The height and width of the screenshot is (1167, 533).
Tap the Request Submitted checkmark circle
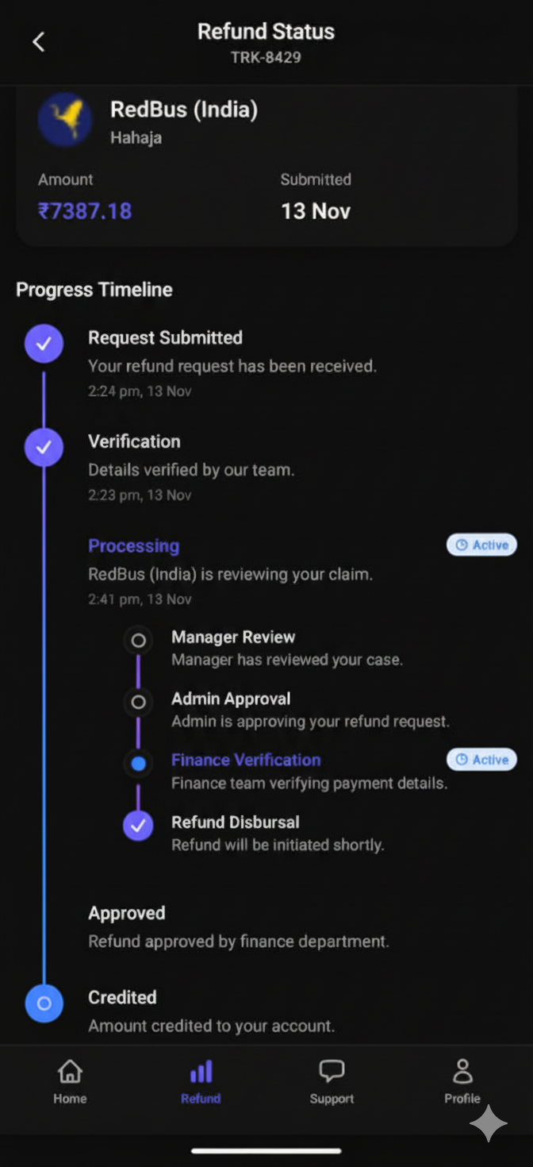pos(44,344)
